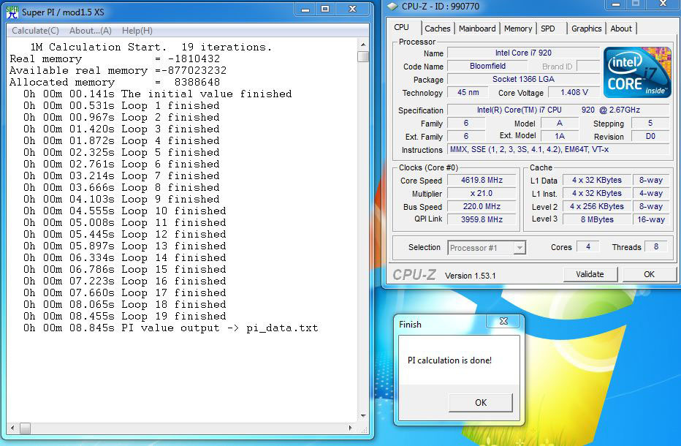Click the processor Name field 'Intel Core i7 920'
The height and width of the screenshot is (446, 681).
pos(523,53)
